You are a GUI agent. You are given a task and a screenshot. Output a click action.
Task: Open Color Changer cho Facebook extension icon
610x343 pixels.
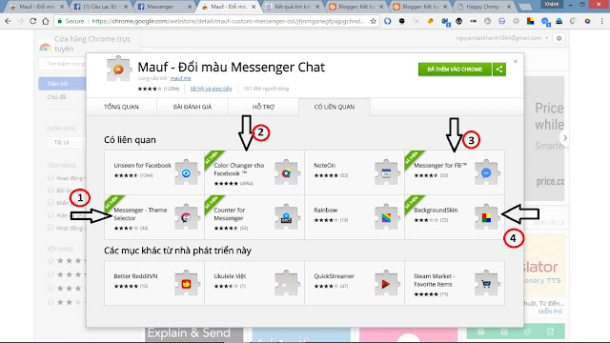287,173
